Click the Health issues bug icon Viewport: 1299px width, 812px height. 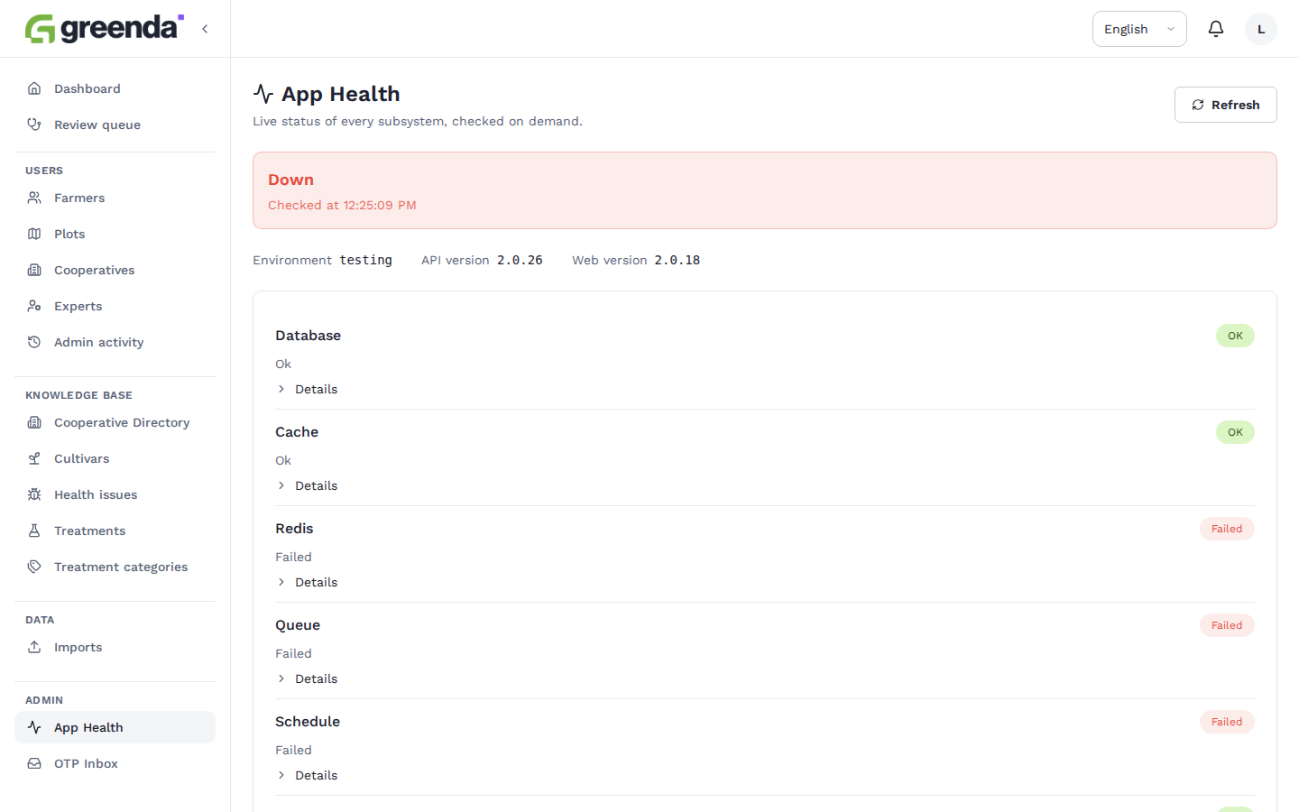pos(34,494)
